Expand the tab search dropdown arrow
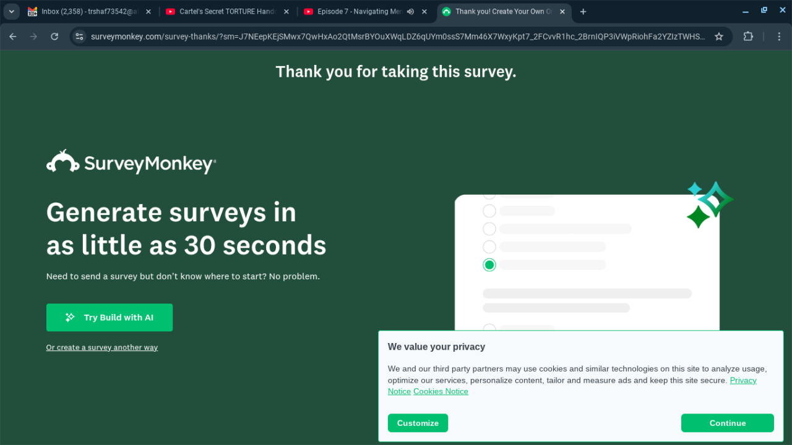The height and width of the screenshot is (445, 792). click(11, 12)
